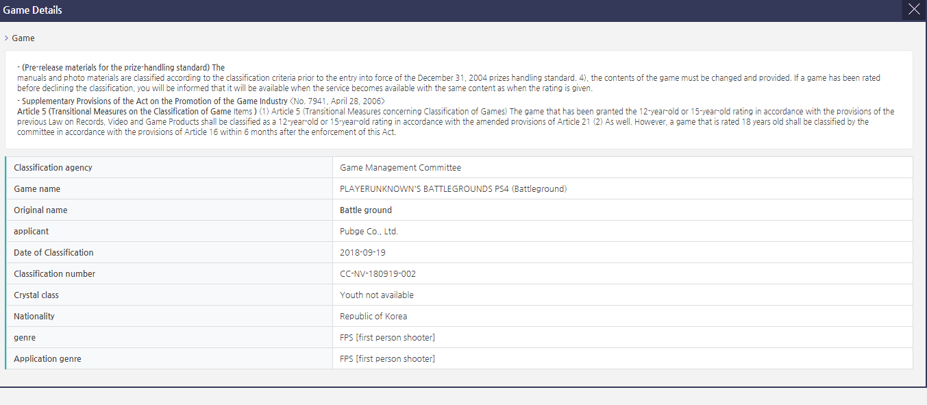
Task: Select the Youth not available rating value
Action: [x=376, y=295]
